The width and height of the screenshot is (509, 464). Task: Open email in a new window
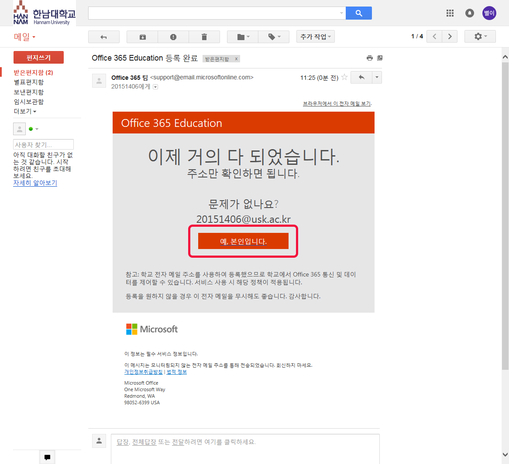point(380,58)
